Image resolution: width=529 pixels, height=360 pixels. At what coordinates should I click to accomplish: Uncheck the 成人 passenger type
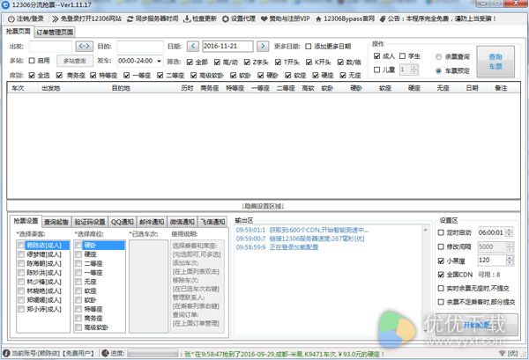click(376, 56)
